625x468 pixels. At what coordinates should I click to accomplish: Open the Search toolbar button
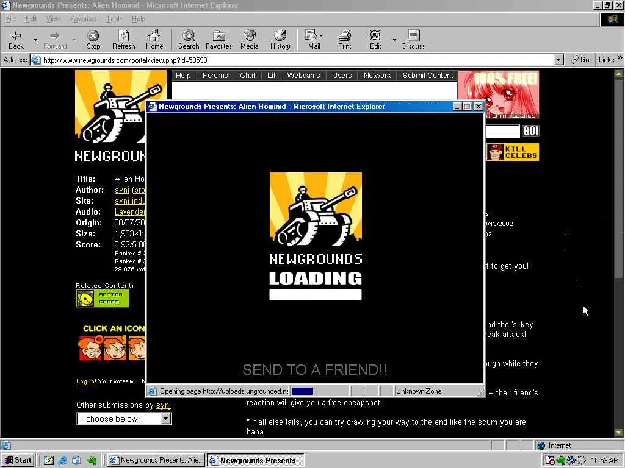(x=189, y=40)
